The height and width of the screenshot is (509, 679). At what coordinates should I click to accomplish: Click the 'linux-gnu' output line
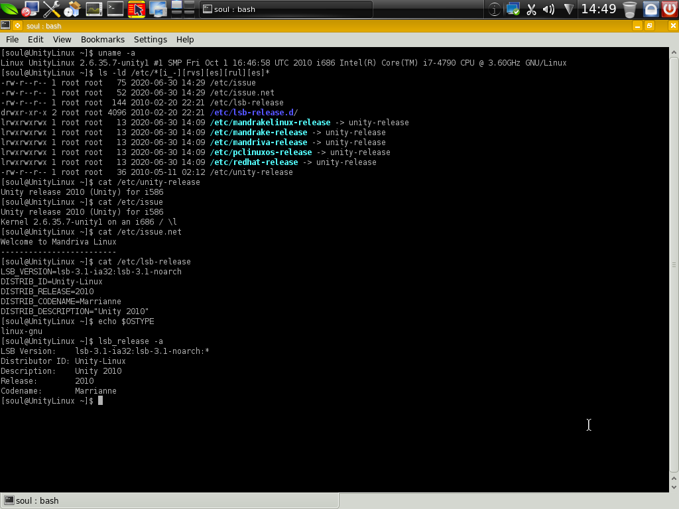tap(22, 331)
